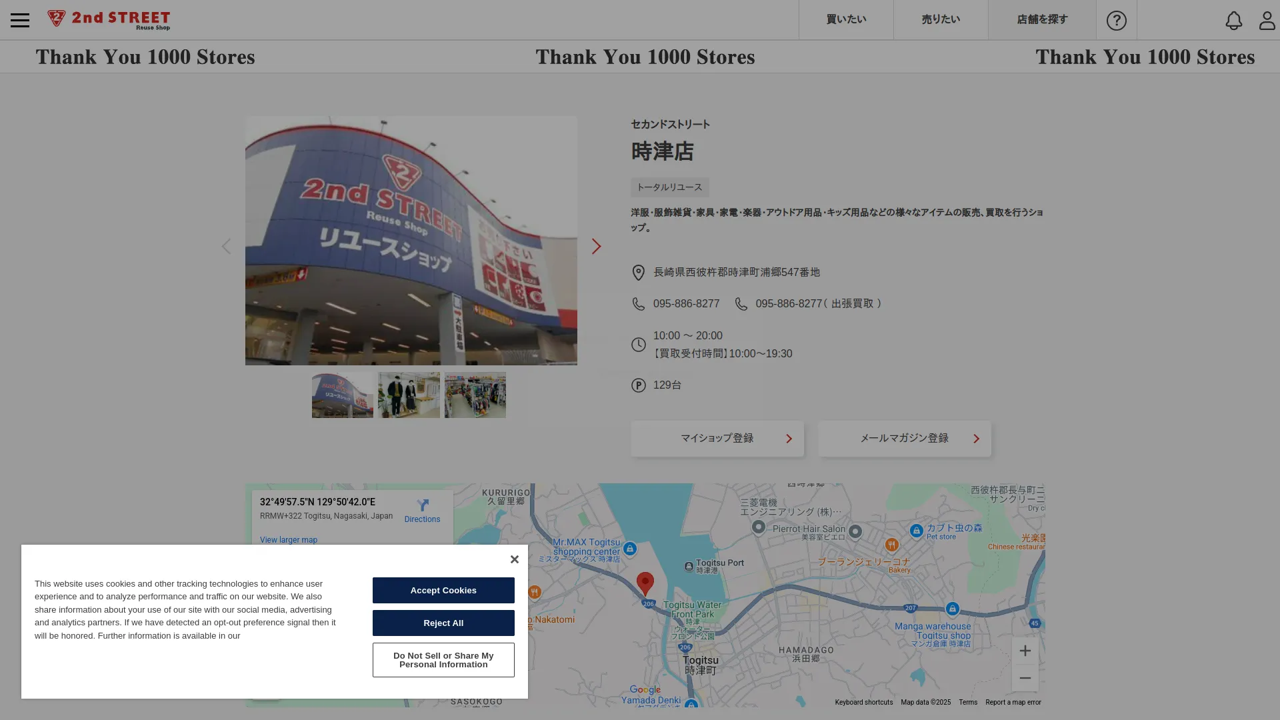This screenshot has height=720, width=1280.
Task: Click the main store photo
Action: (x=411, y=241)
